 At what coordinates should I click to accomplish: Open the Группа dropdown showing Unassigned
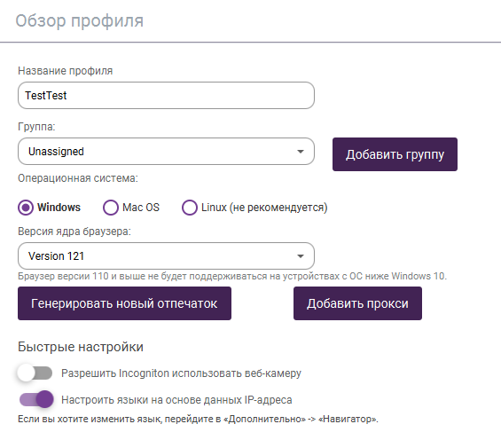coord(166,152)
